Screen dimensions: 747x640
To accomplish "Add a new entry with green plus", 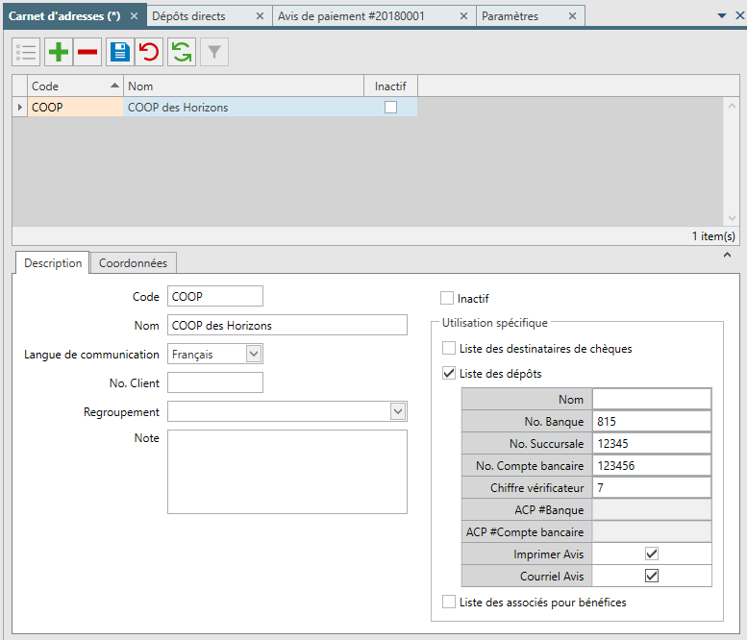I will click(x=59, y=52).
